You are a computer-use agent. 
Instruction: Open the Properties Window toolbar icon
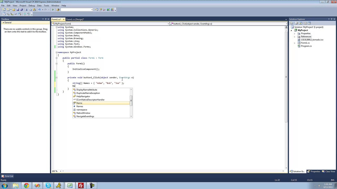click(x=101, y=10)
